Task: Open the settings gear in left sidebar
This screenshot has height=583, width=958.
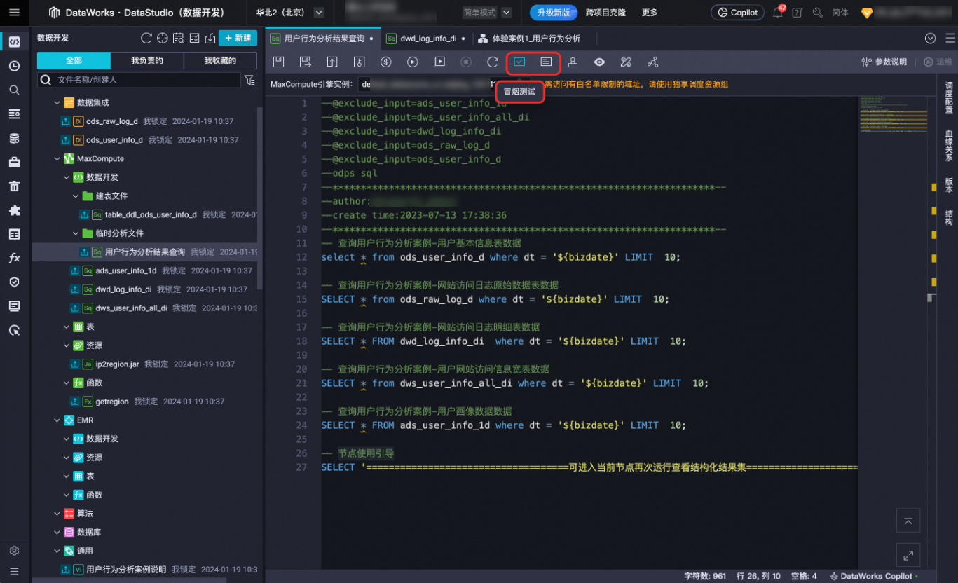Action: pos(14,551)
